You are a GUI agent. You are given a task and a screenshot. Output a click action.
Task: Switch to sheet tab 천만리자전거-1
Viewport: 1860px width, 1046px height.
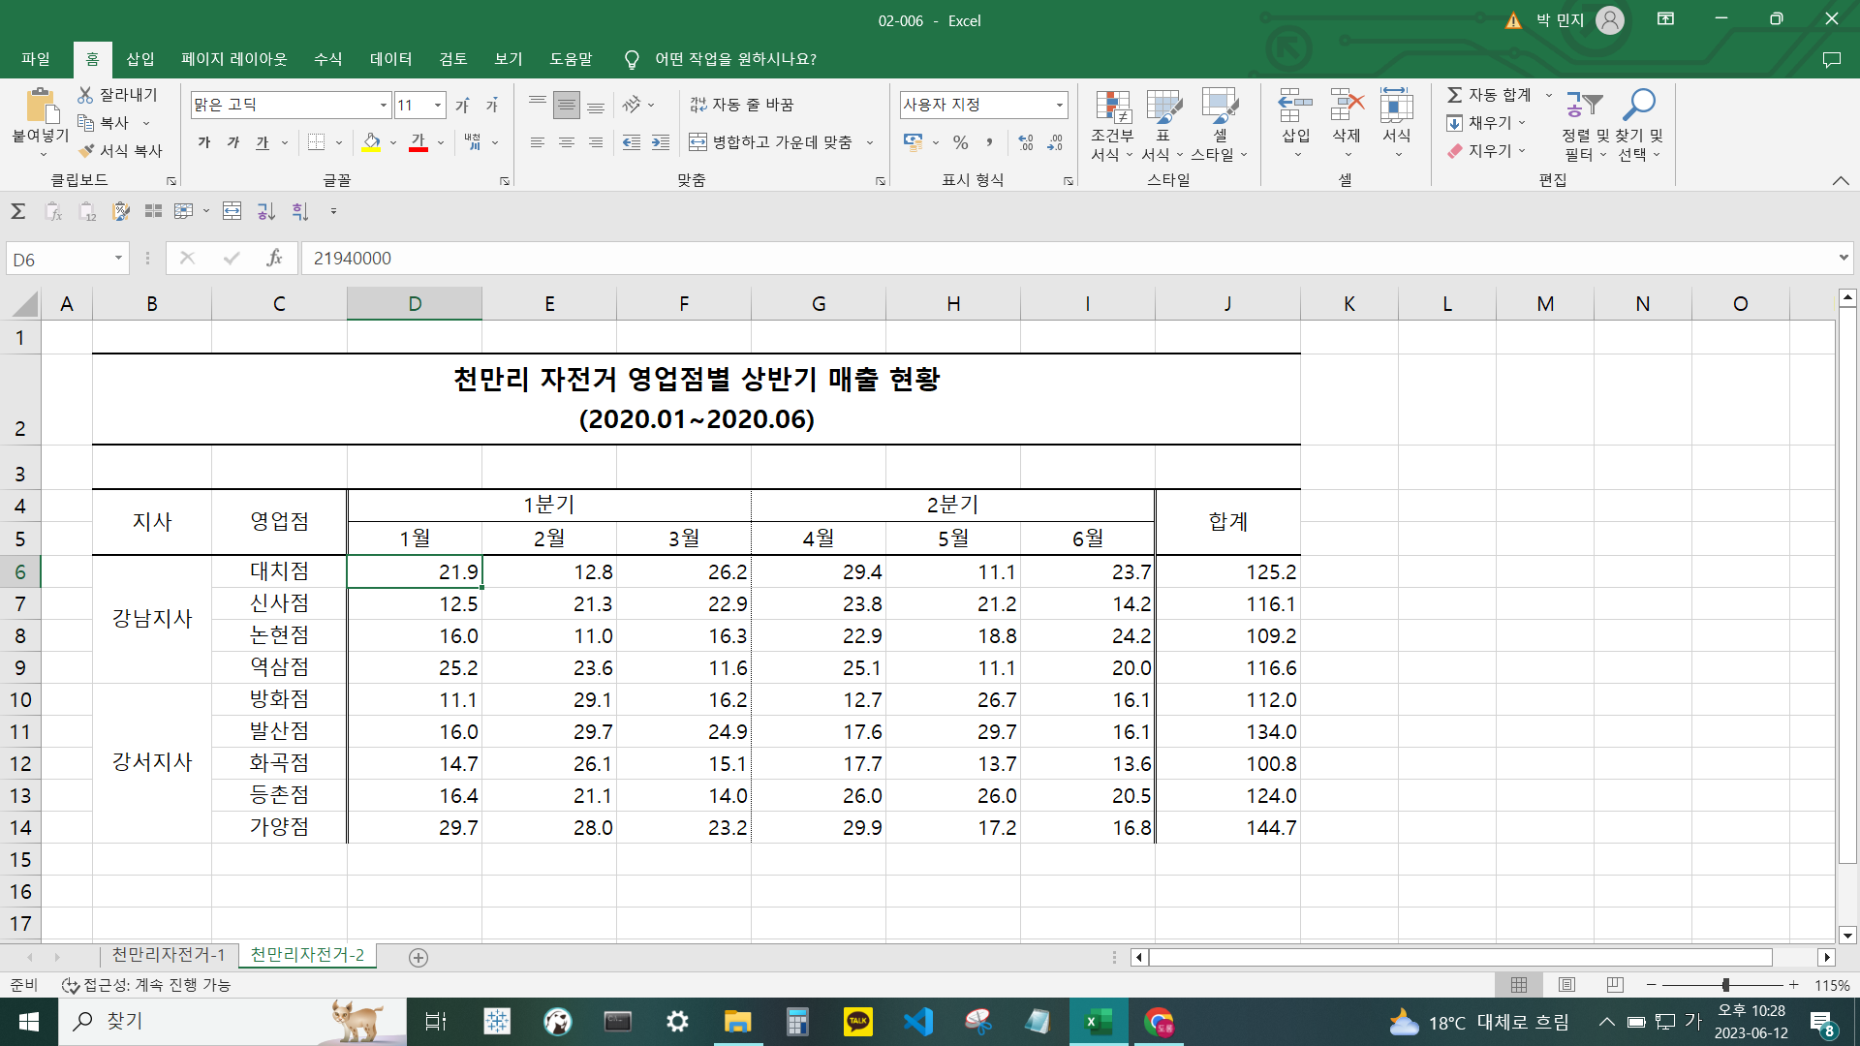click(x=169, y=955)
